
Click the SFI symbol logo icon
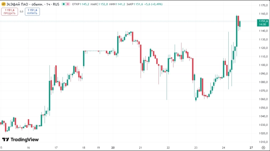pyautogui.click(x=3, y=4)
